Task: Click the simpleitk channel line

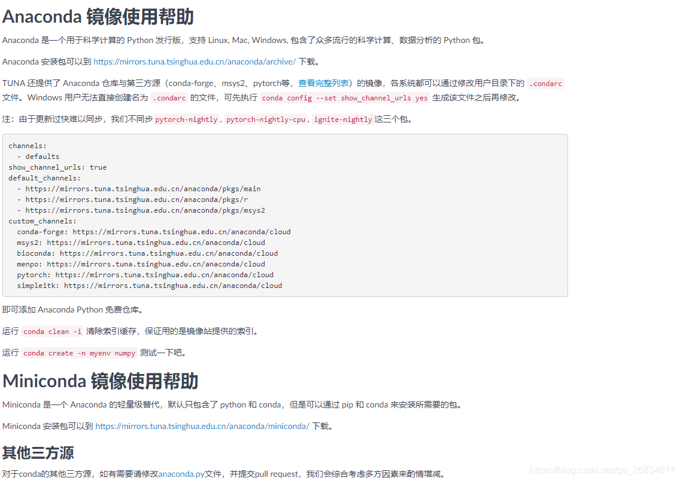Action: click(x=150, y=286)
